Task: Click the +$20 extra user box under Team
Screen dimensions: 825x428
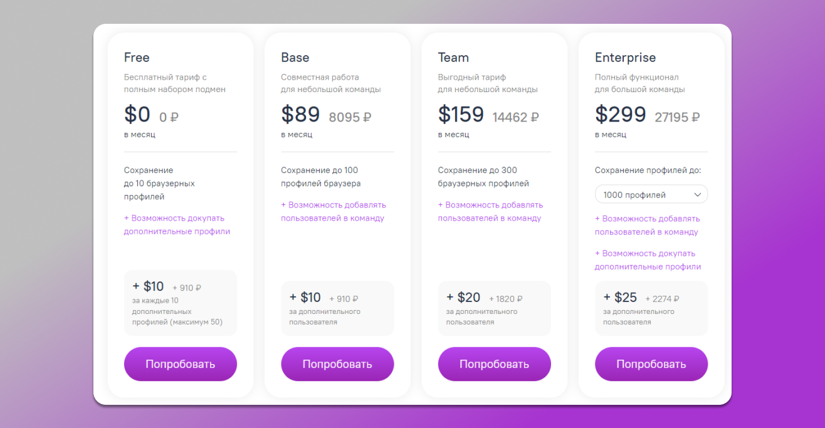Action: click(494, 308)
